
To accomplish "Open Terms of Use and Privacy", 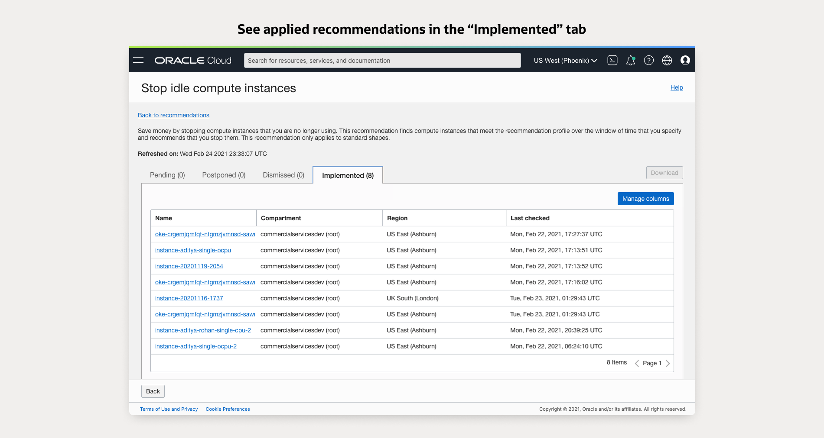I will 169,409.
